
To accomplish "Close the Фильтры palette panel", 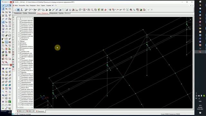I will click(x=11, y=2).
